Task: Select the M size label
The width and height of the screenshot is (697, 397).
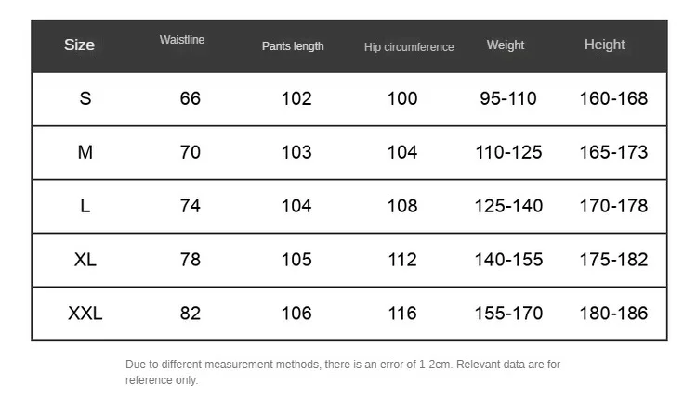Action: pyautogui.click(x=85, y=152)
